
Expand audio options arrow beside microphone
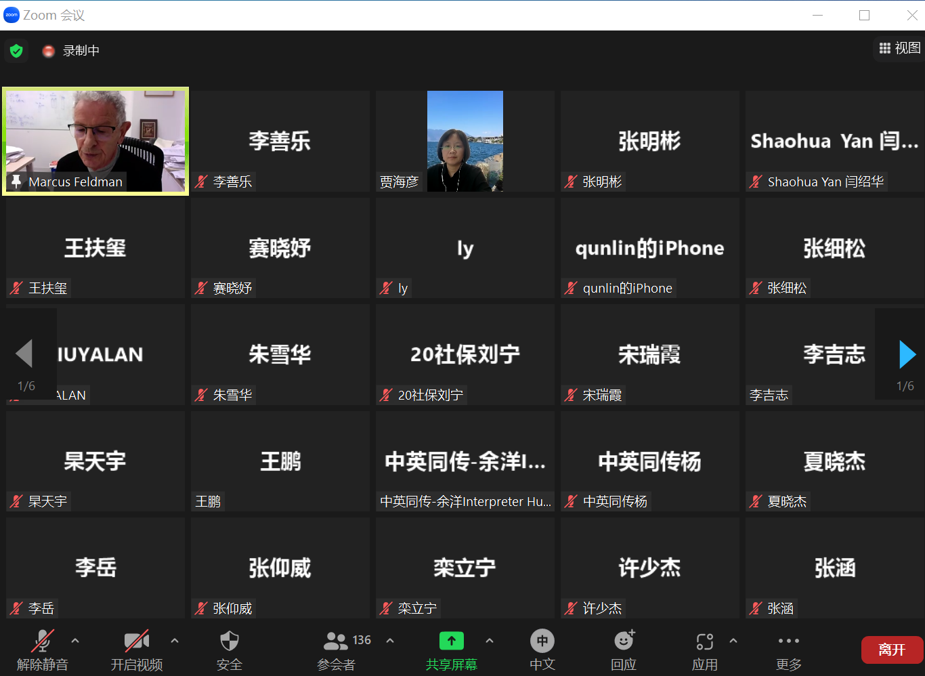[75, 640]
